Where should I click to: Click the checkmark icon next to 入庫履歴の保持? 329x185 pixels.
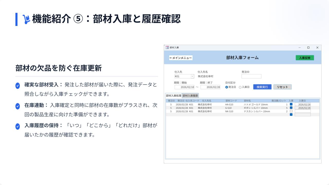[17, 126]
